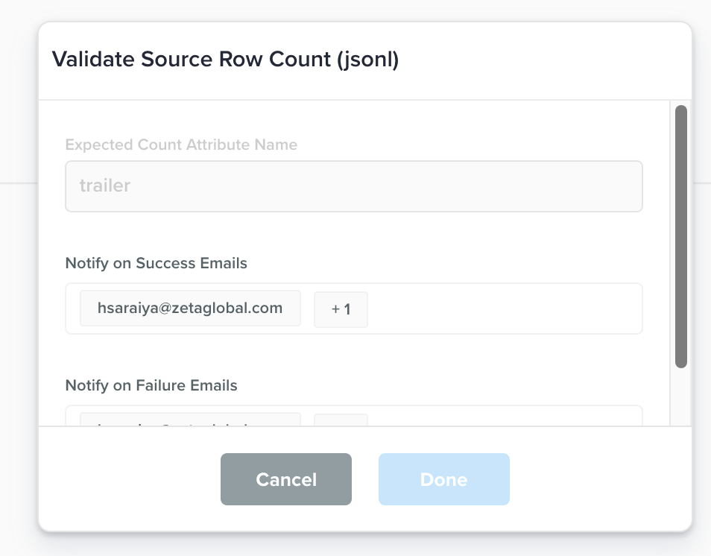
Task: Click the dimmed backdrop left of dialog
Action: tap(18, 298)
